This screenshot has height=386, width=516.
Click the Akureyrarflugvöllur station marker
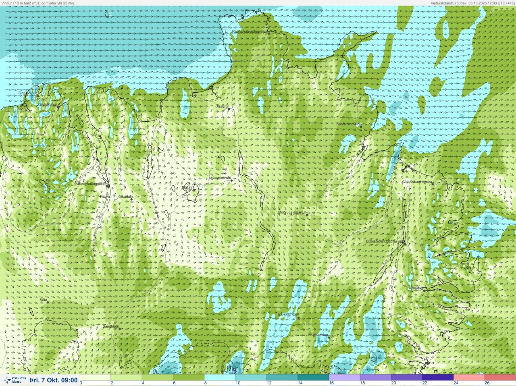pos(107,186)
